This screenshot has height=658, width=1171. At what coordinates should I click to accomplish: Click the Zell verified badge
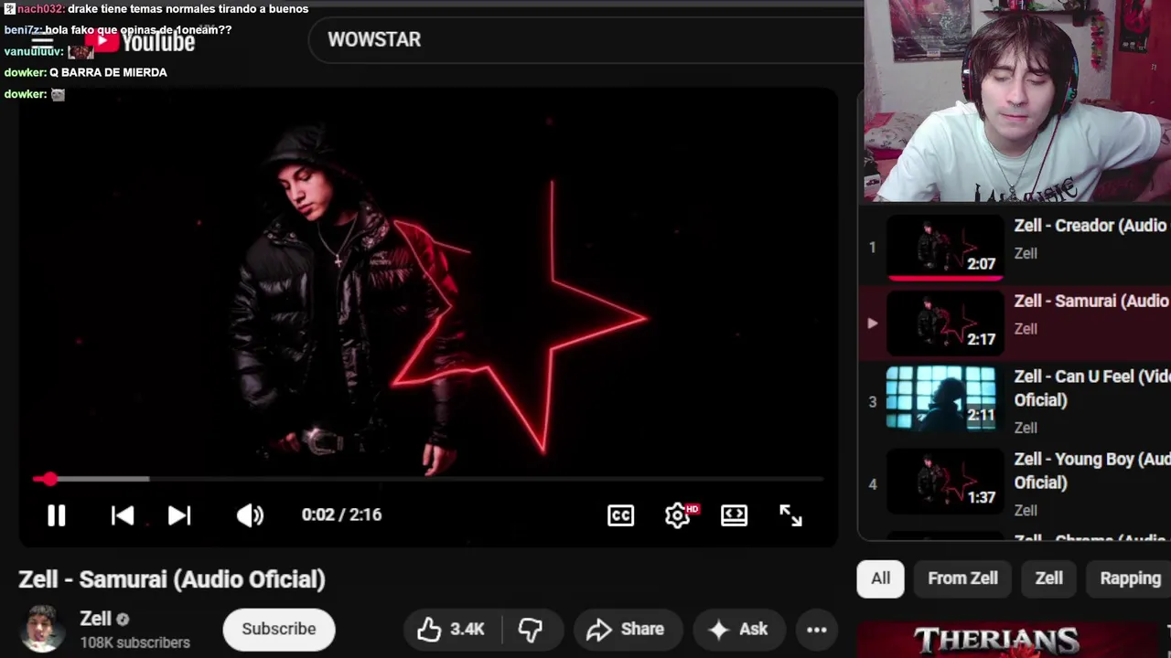pyautogui.click(x=123, y=620)
